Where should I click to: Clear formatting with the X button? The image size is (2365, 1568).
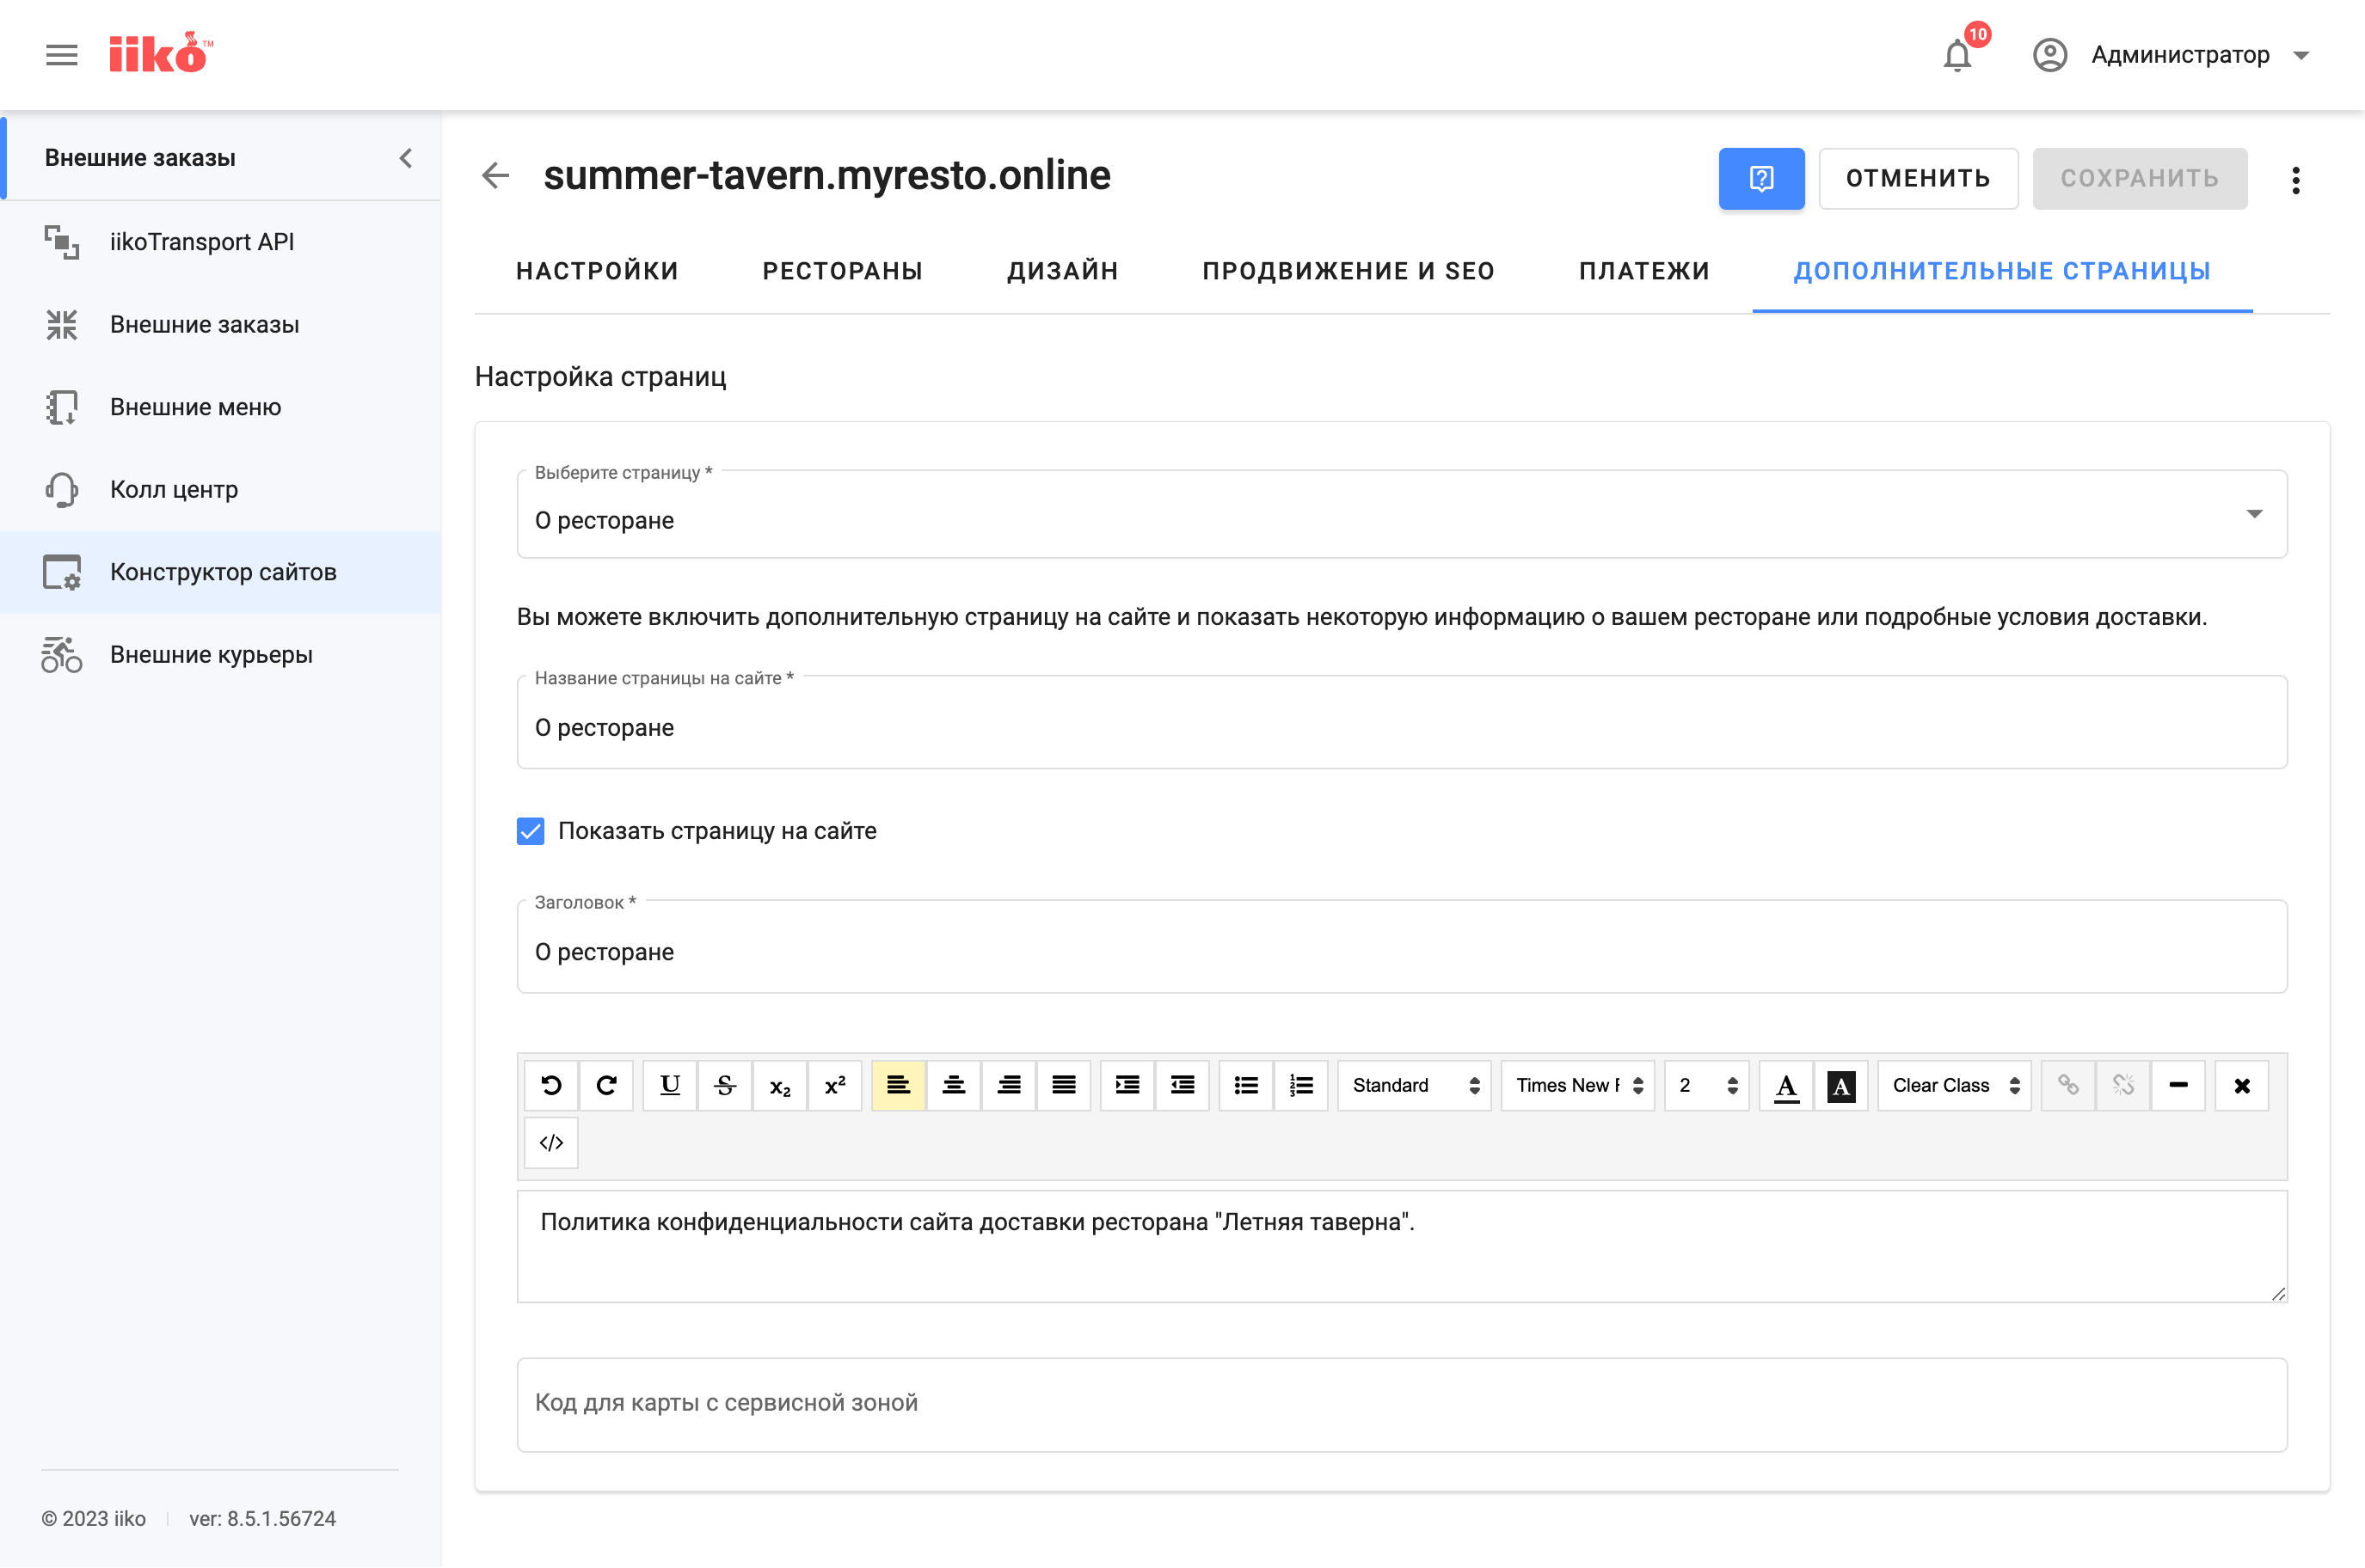(x=2242, y=1085)
